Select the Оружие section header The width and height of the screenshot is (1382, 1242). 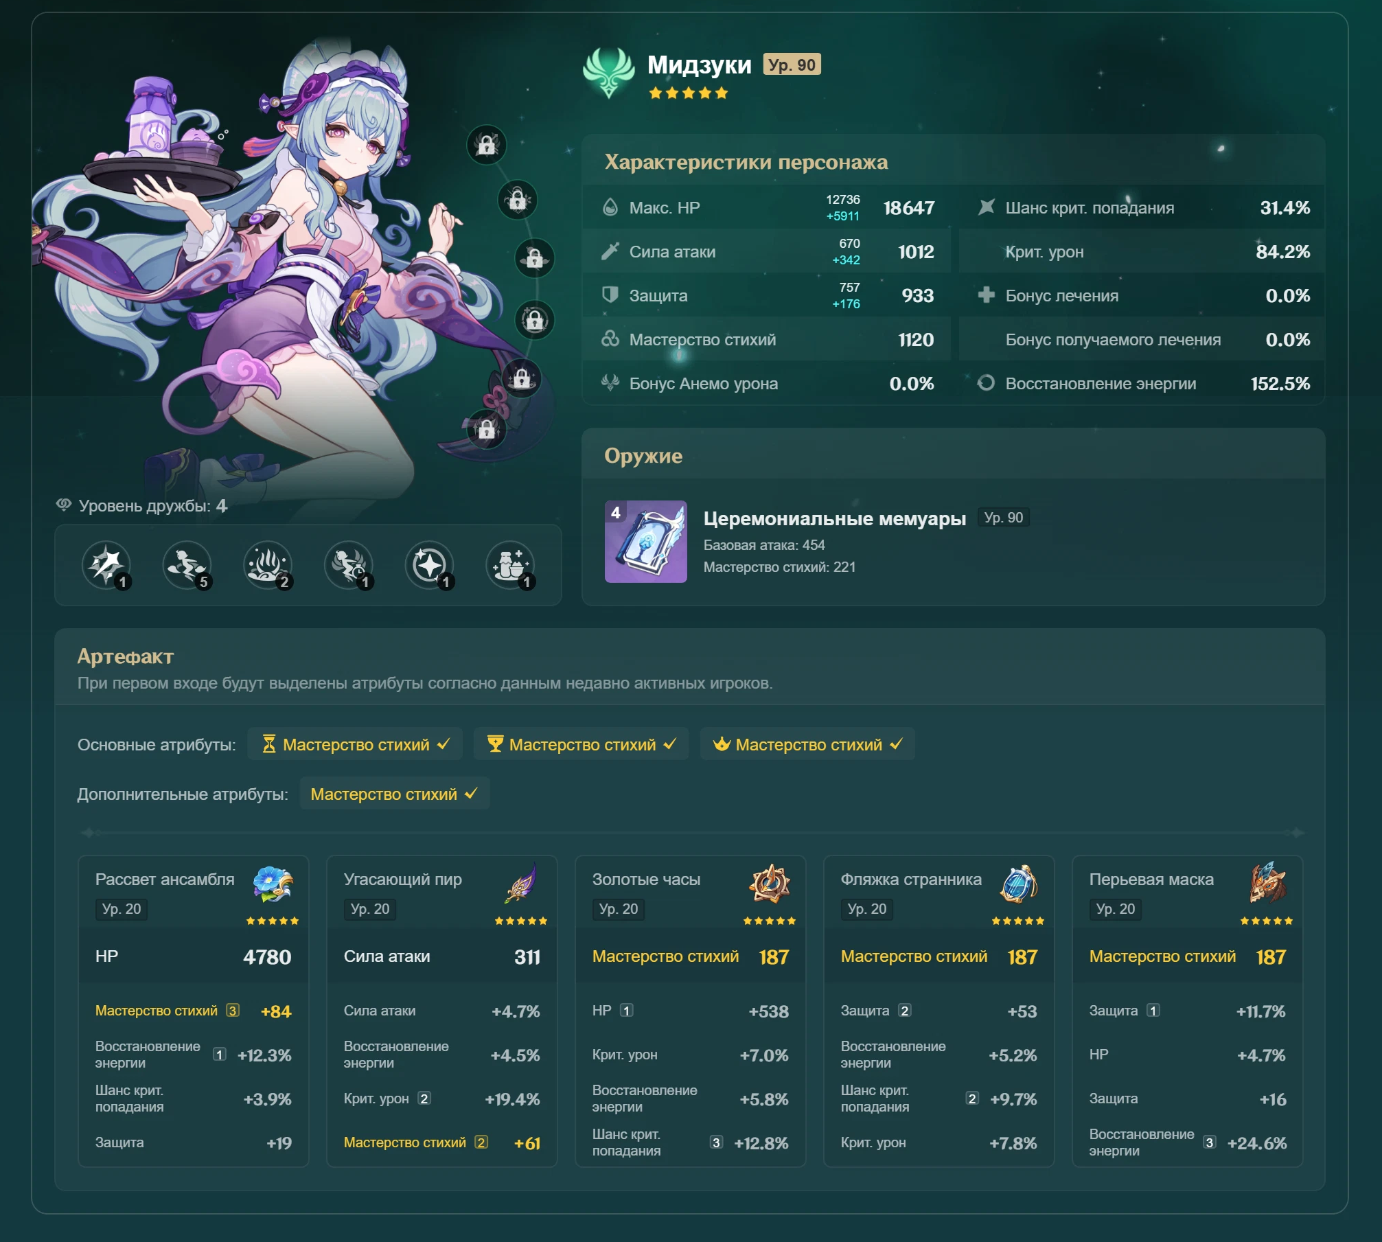(643, 456)
